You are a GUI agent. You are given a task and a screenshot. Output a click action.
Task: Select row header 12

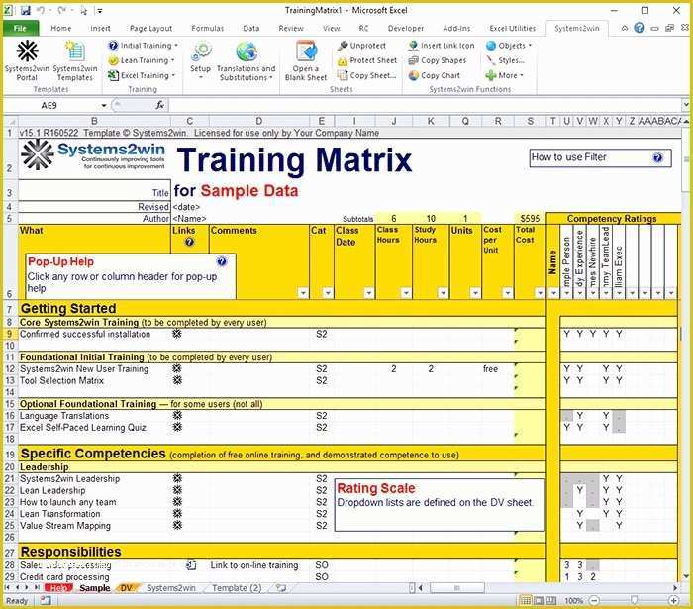tap(10, 368)
